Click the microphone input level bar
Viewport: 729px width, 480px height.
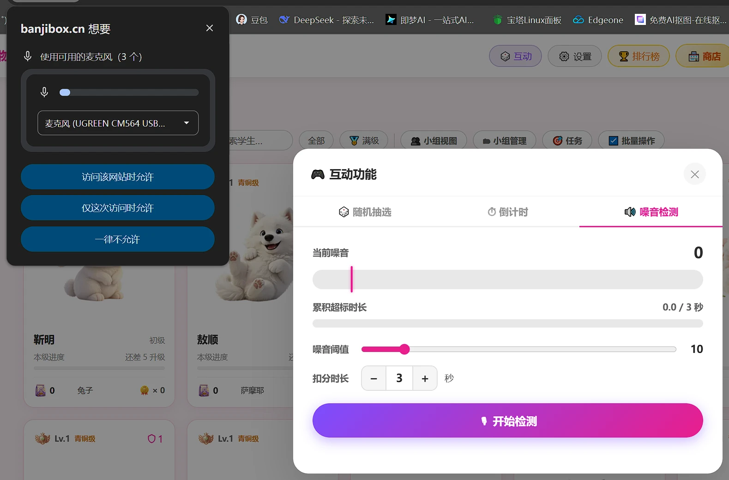129,92
